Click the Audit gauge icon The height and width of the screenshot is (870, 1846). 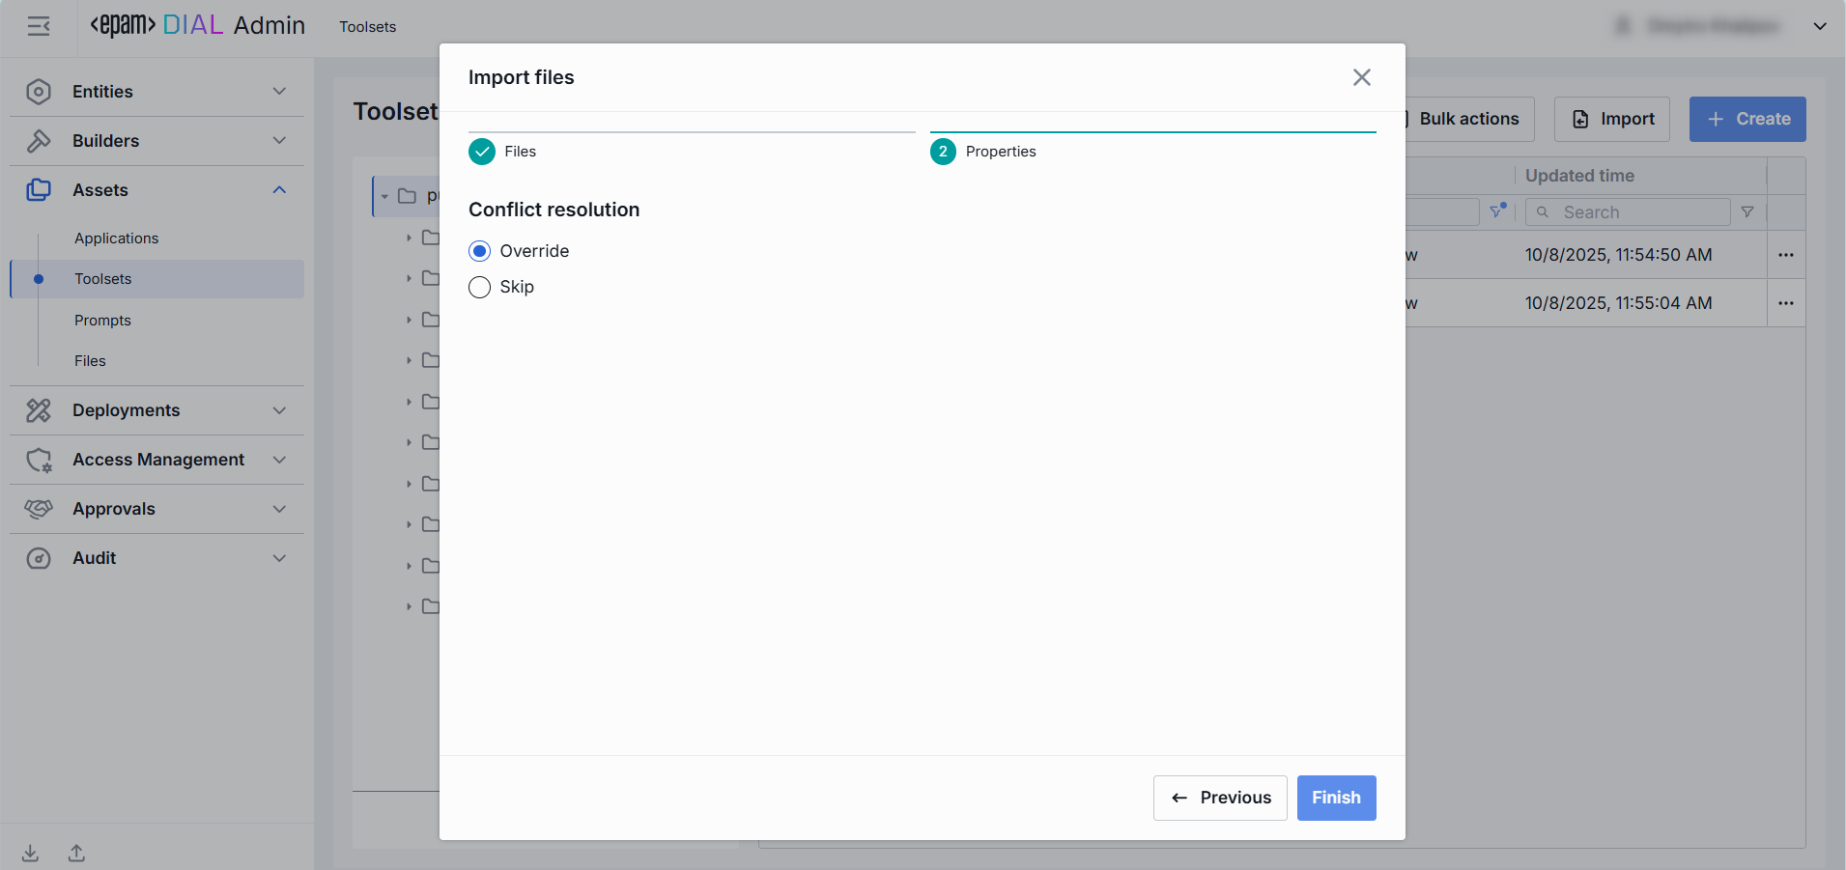tap(39, 558)
